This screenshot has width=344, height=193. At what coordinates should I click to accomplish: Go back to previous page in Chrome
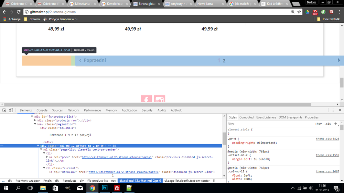pos(4,12)
